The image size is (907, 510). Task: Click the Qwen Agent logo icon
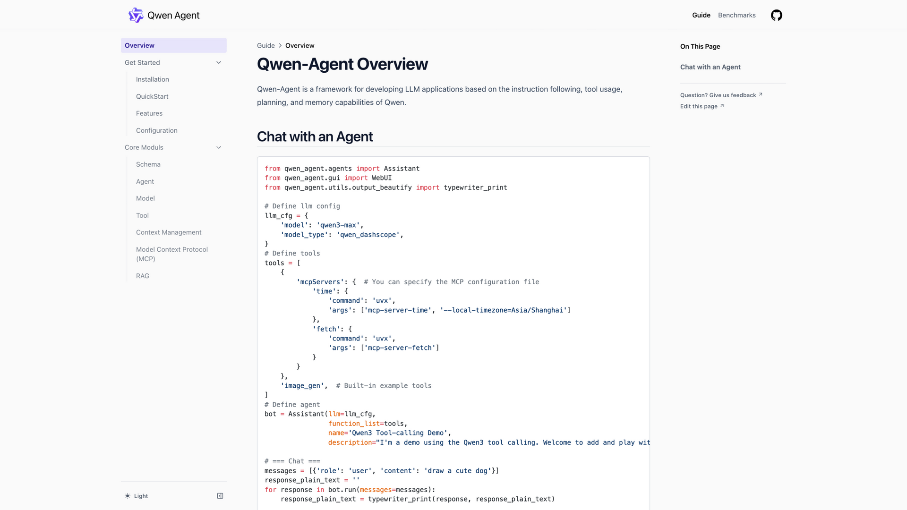click(x=136, y=15)
